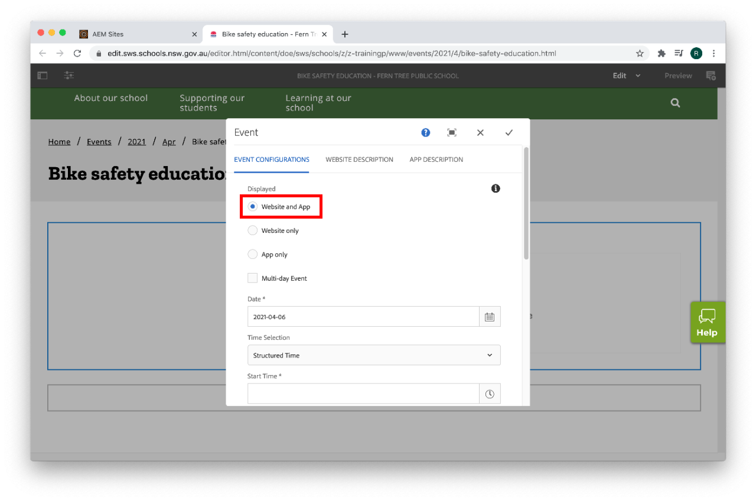756x501 pixels.
Task: Switch to Event Configurations tab
Action: click(272, 160)
